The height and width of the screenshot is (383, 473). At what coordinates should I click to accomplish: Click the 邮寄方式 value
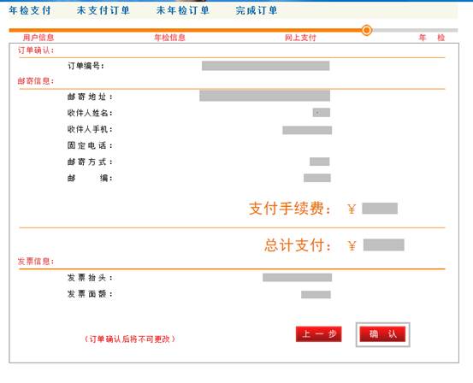pos(319,162)
